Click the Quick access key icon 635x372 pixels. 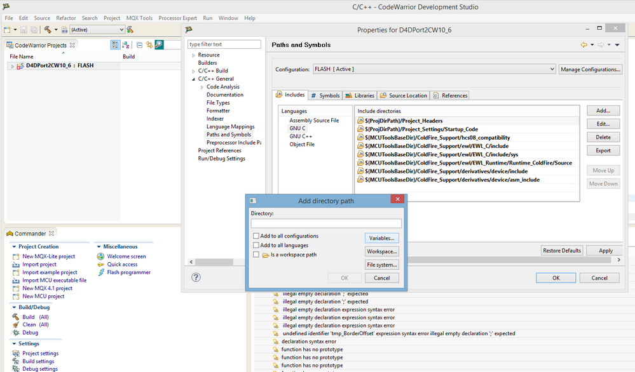point(100,265)
